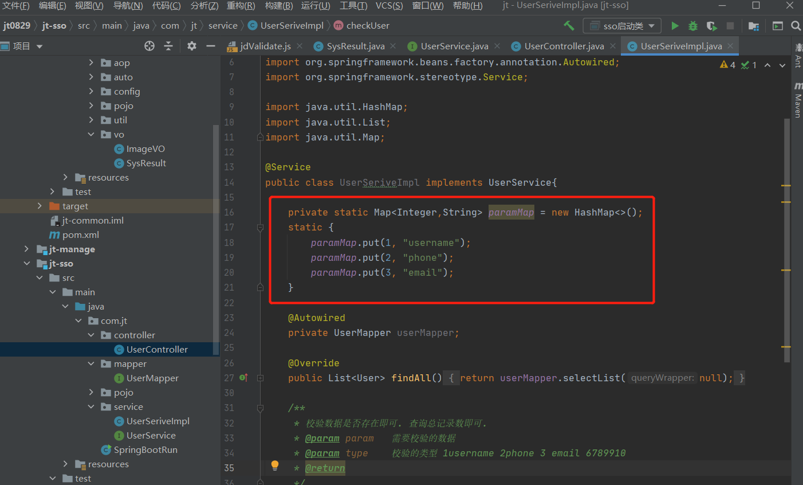Collapse all in project panel
803x485 pixels.
[168, 46]
